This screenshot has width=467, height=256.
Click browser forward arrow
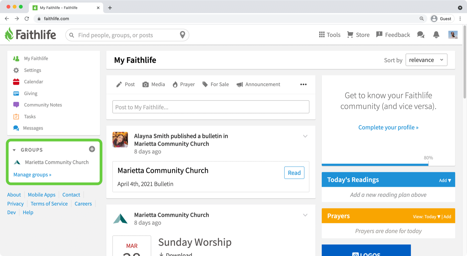point(17,19)
